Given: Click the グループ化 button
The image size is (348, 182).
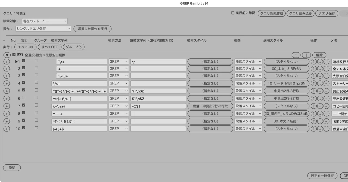Looking at the screenshot, I should click(74, 47).
